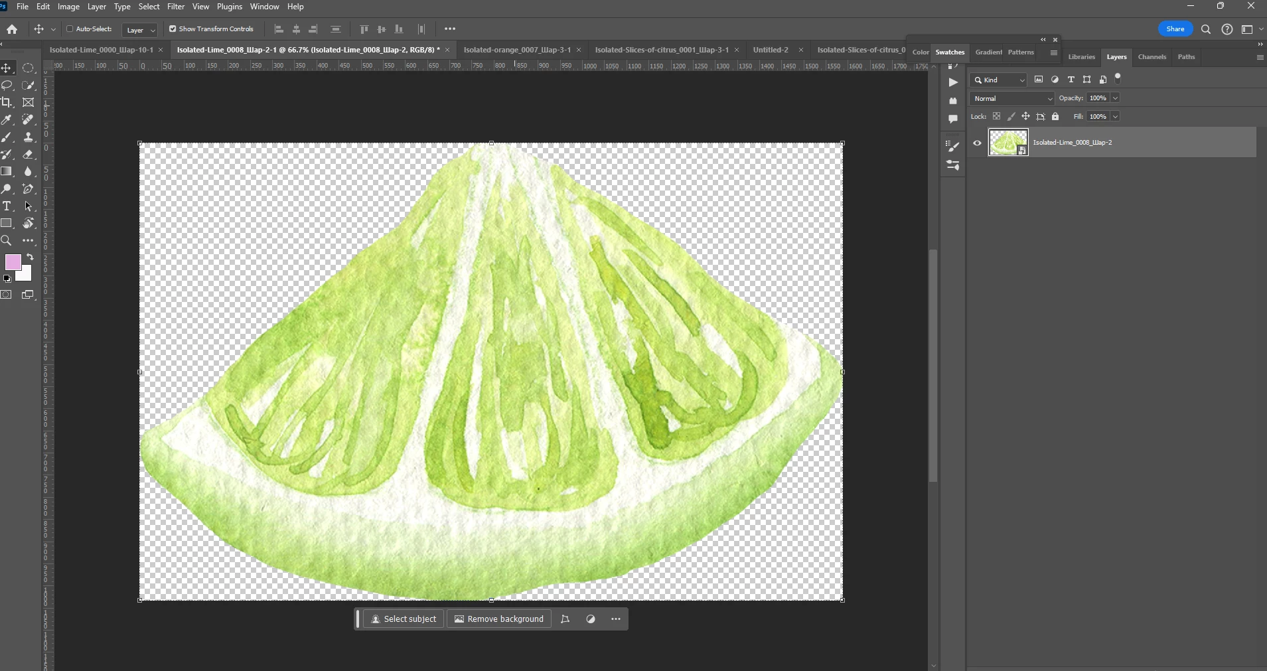
Task: Align left edges in options bar
Action: pos(279,29)
